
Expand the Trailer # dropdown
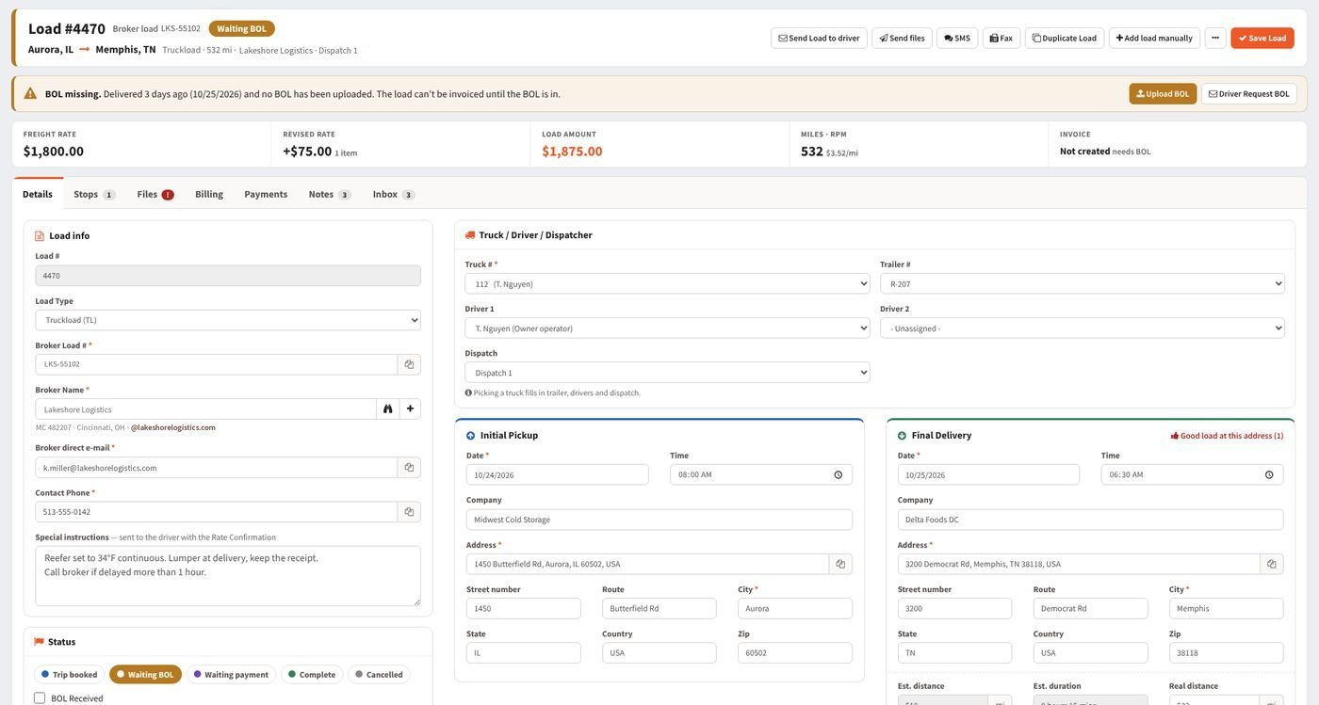[x=1083, y=283]
